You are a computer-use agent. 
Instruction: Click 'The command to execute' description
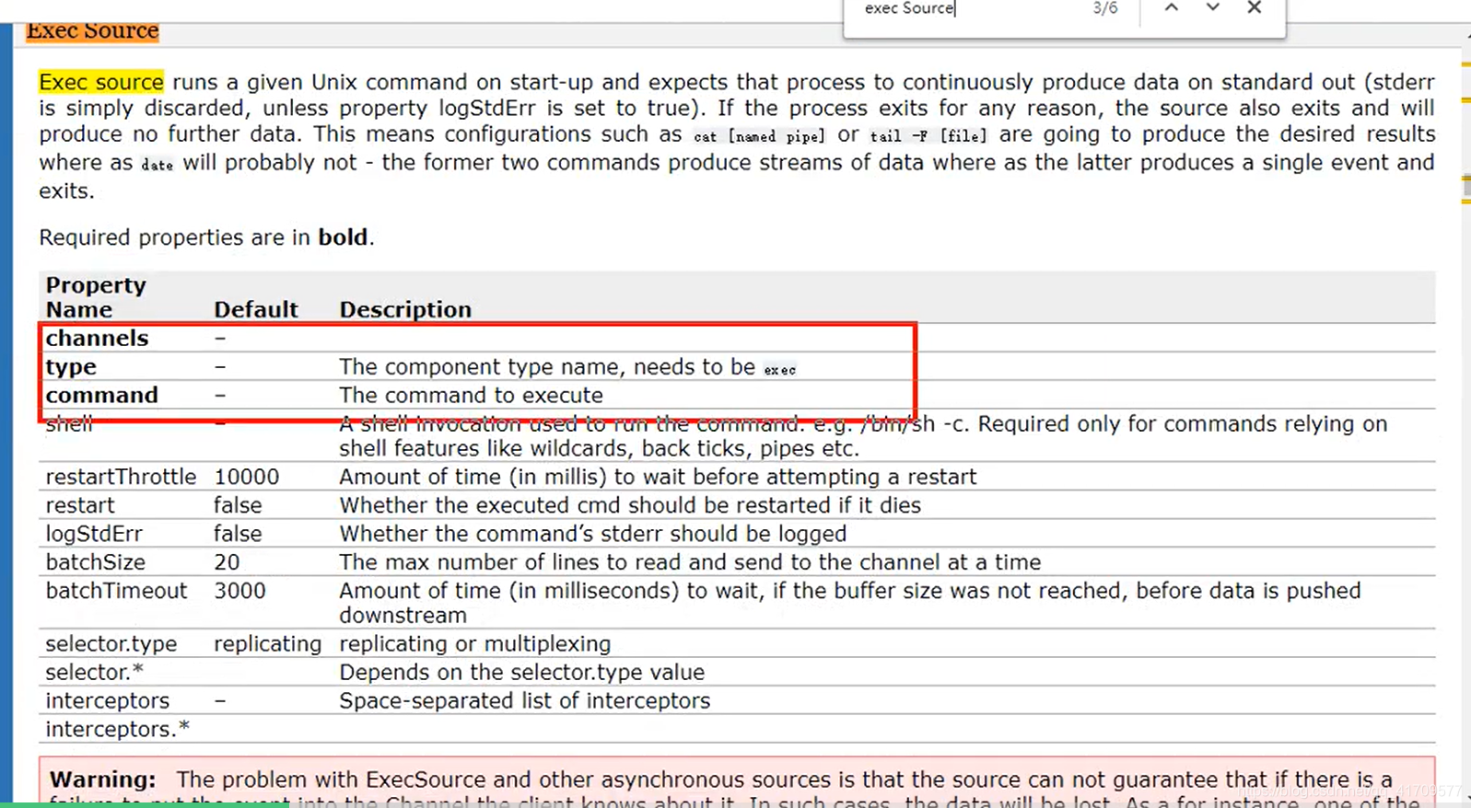coord(471,395)
